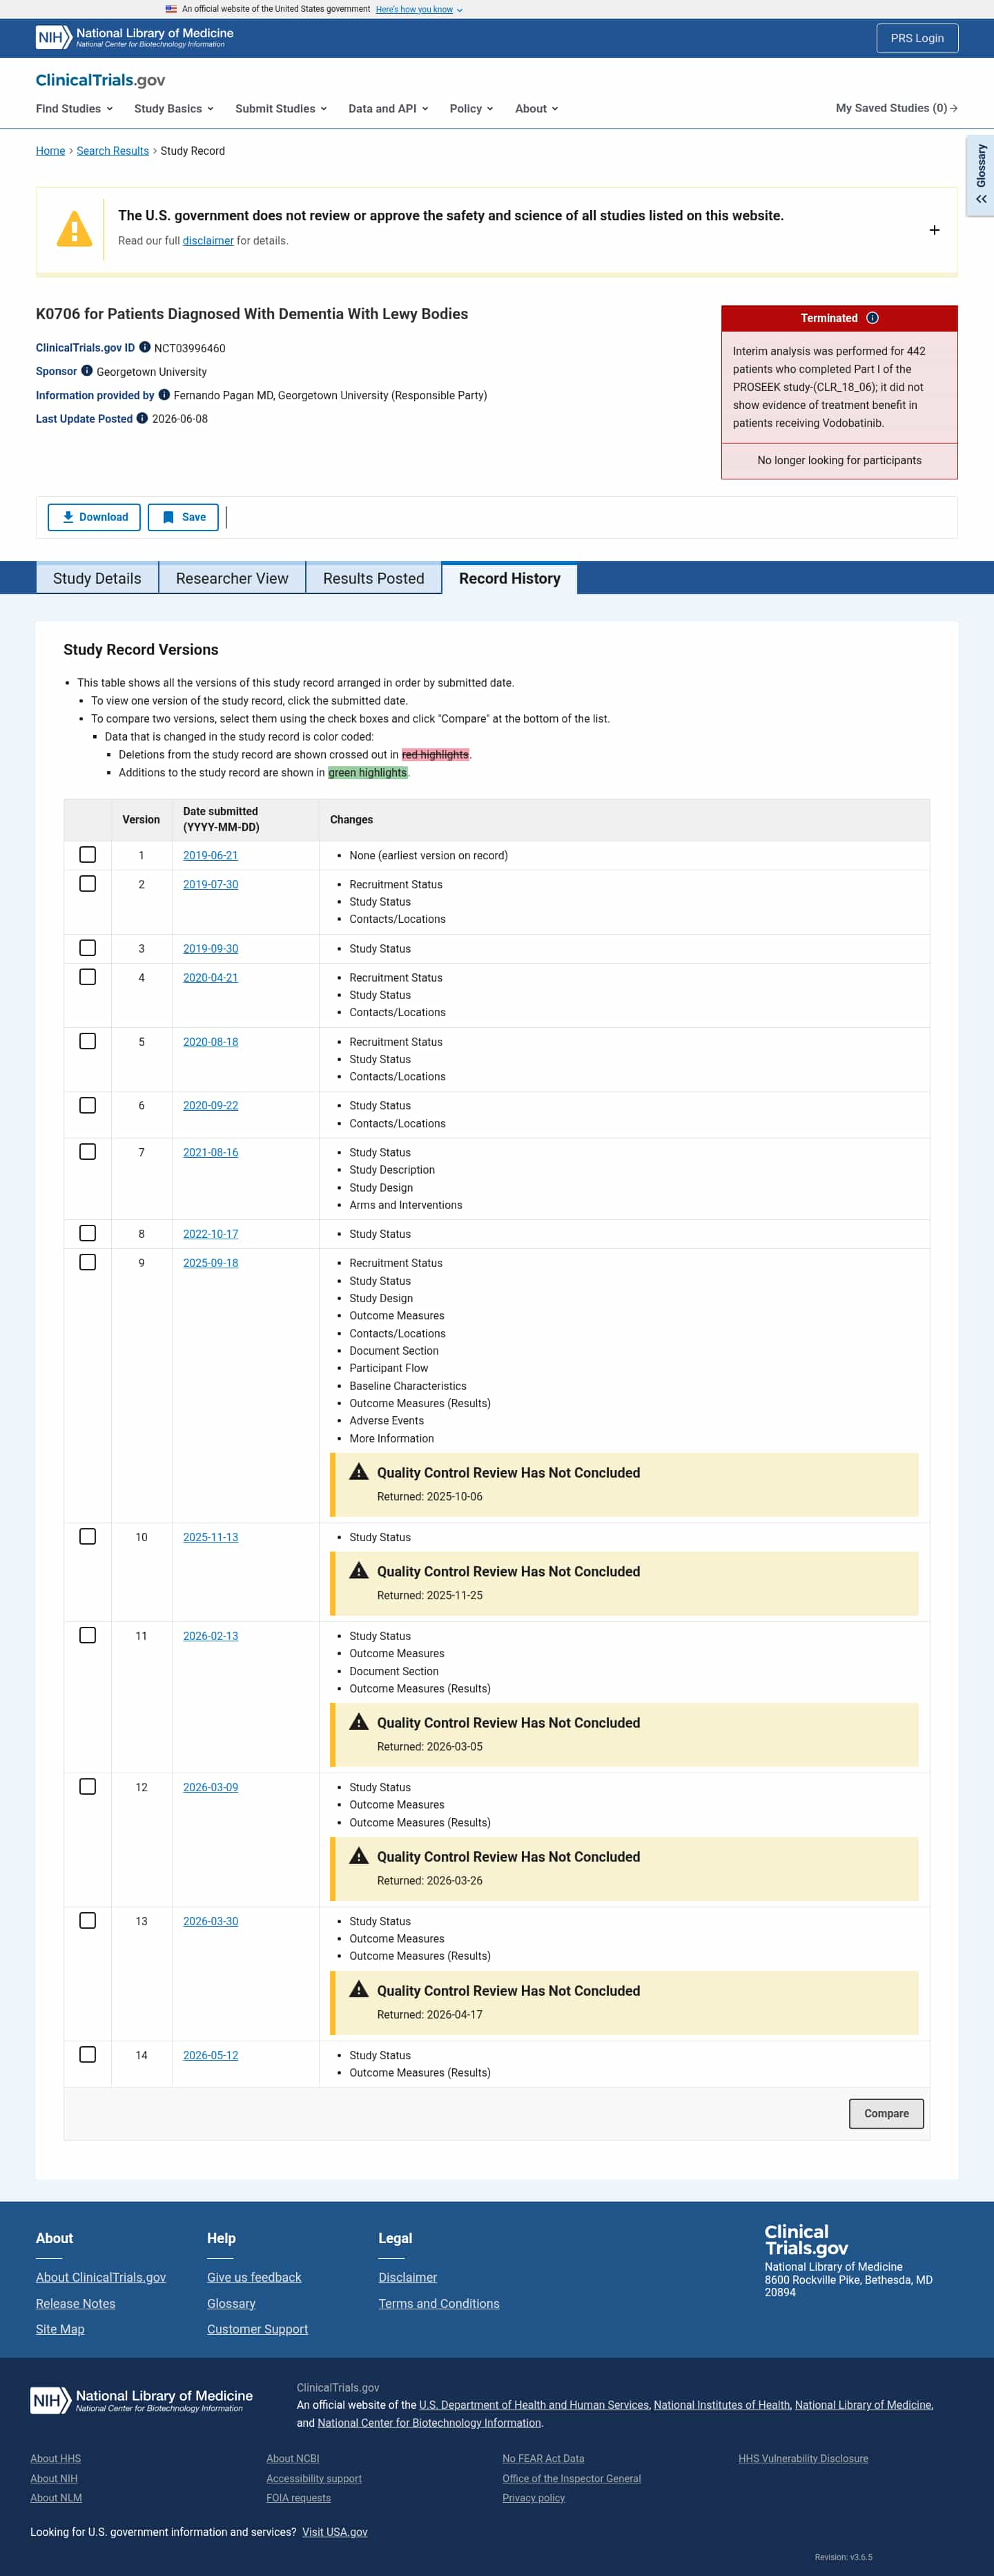Open the footer Release Notes link
Image resolution: width=994 pixels, height=2576 pixels.
click(x=76, y=2303)
